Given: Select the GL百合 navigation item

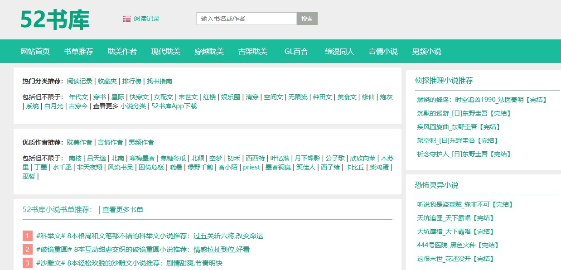Looking at the screenshot, I should click(296, 52).
